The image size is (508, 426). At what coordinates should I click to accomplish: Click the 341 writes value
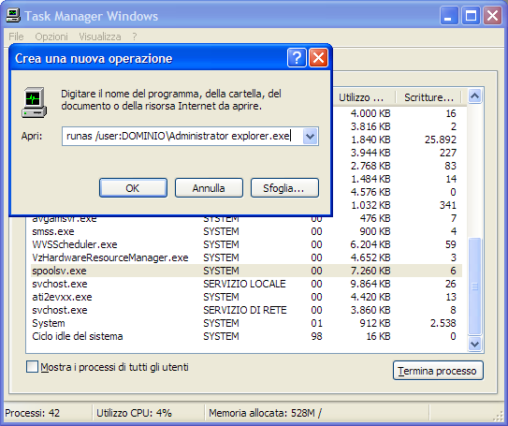pos(448,205)
